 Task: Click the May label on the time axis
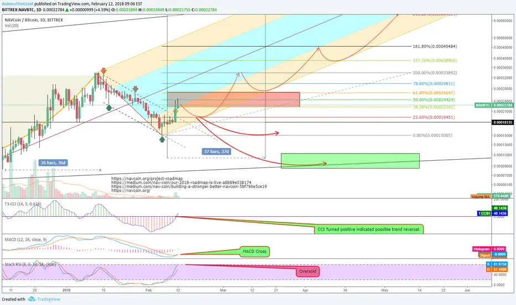pyautogui.click(x=385, y=291)
